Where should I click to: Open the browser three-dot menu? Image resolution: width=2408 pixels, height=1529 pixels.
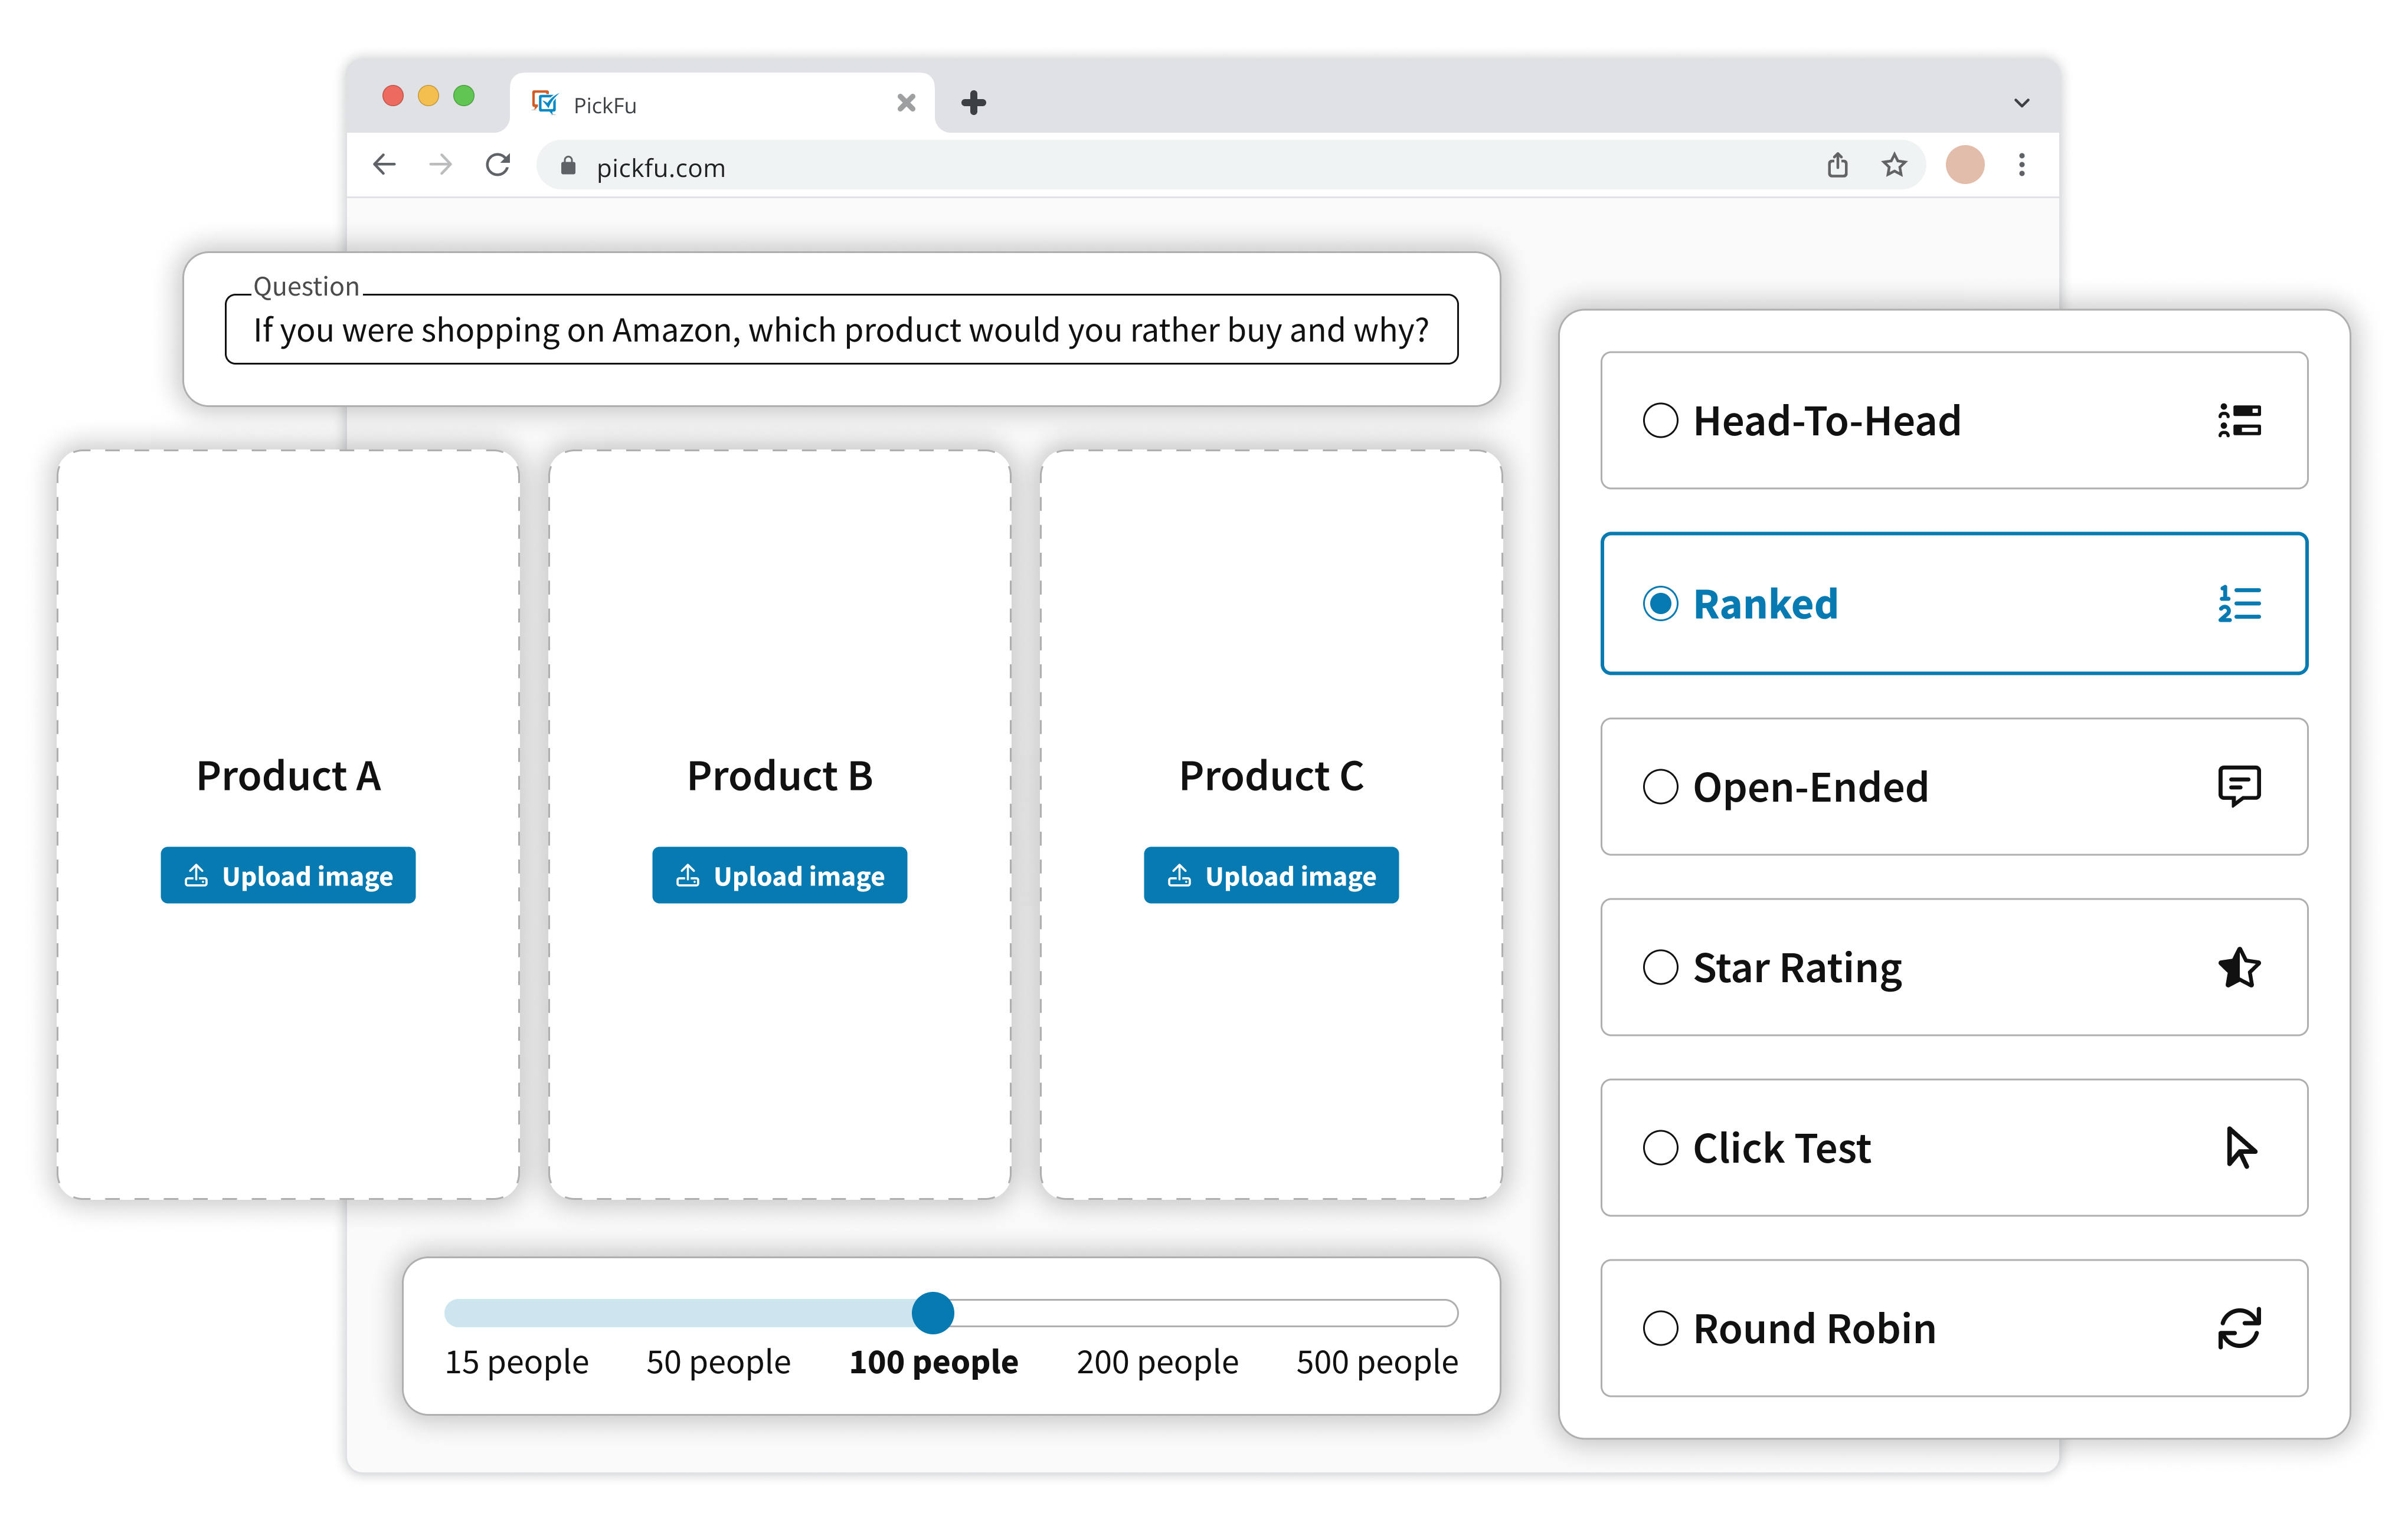click(2021, 165)
